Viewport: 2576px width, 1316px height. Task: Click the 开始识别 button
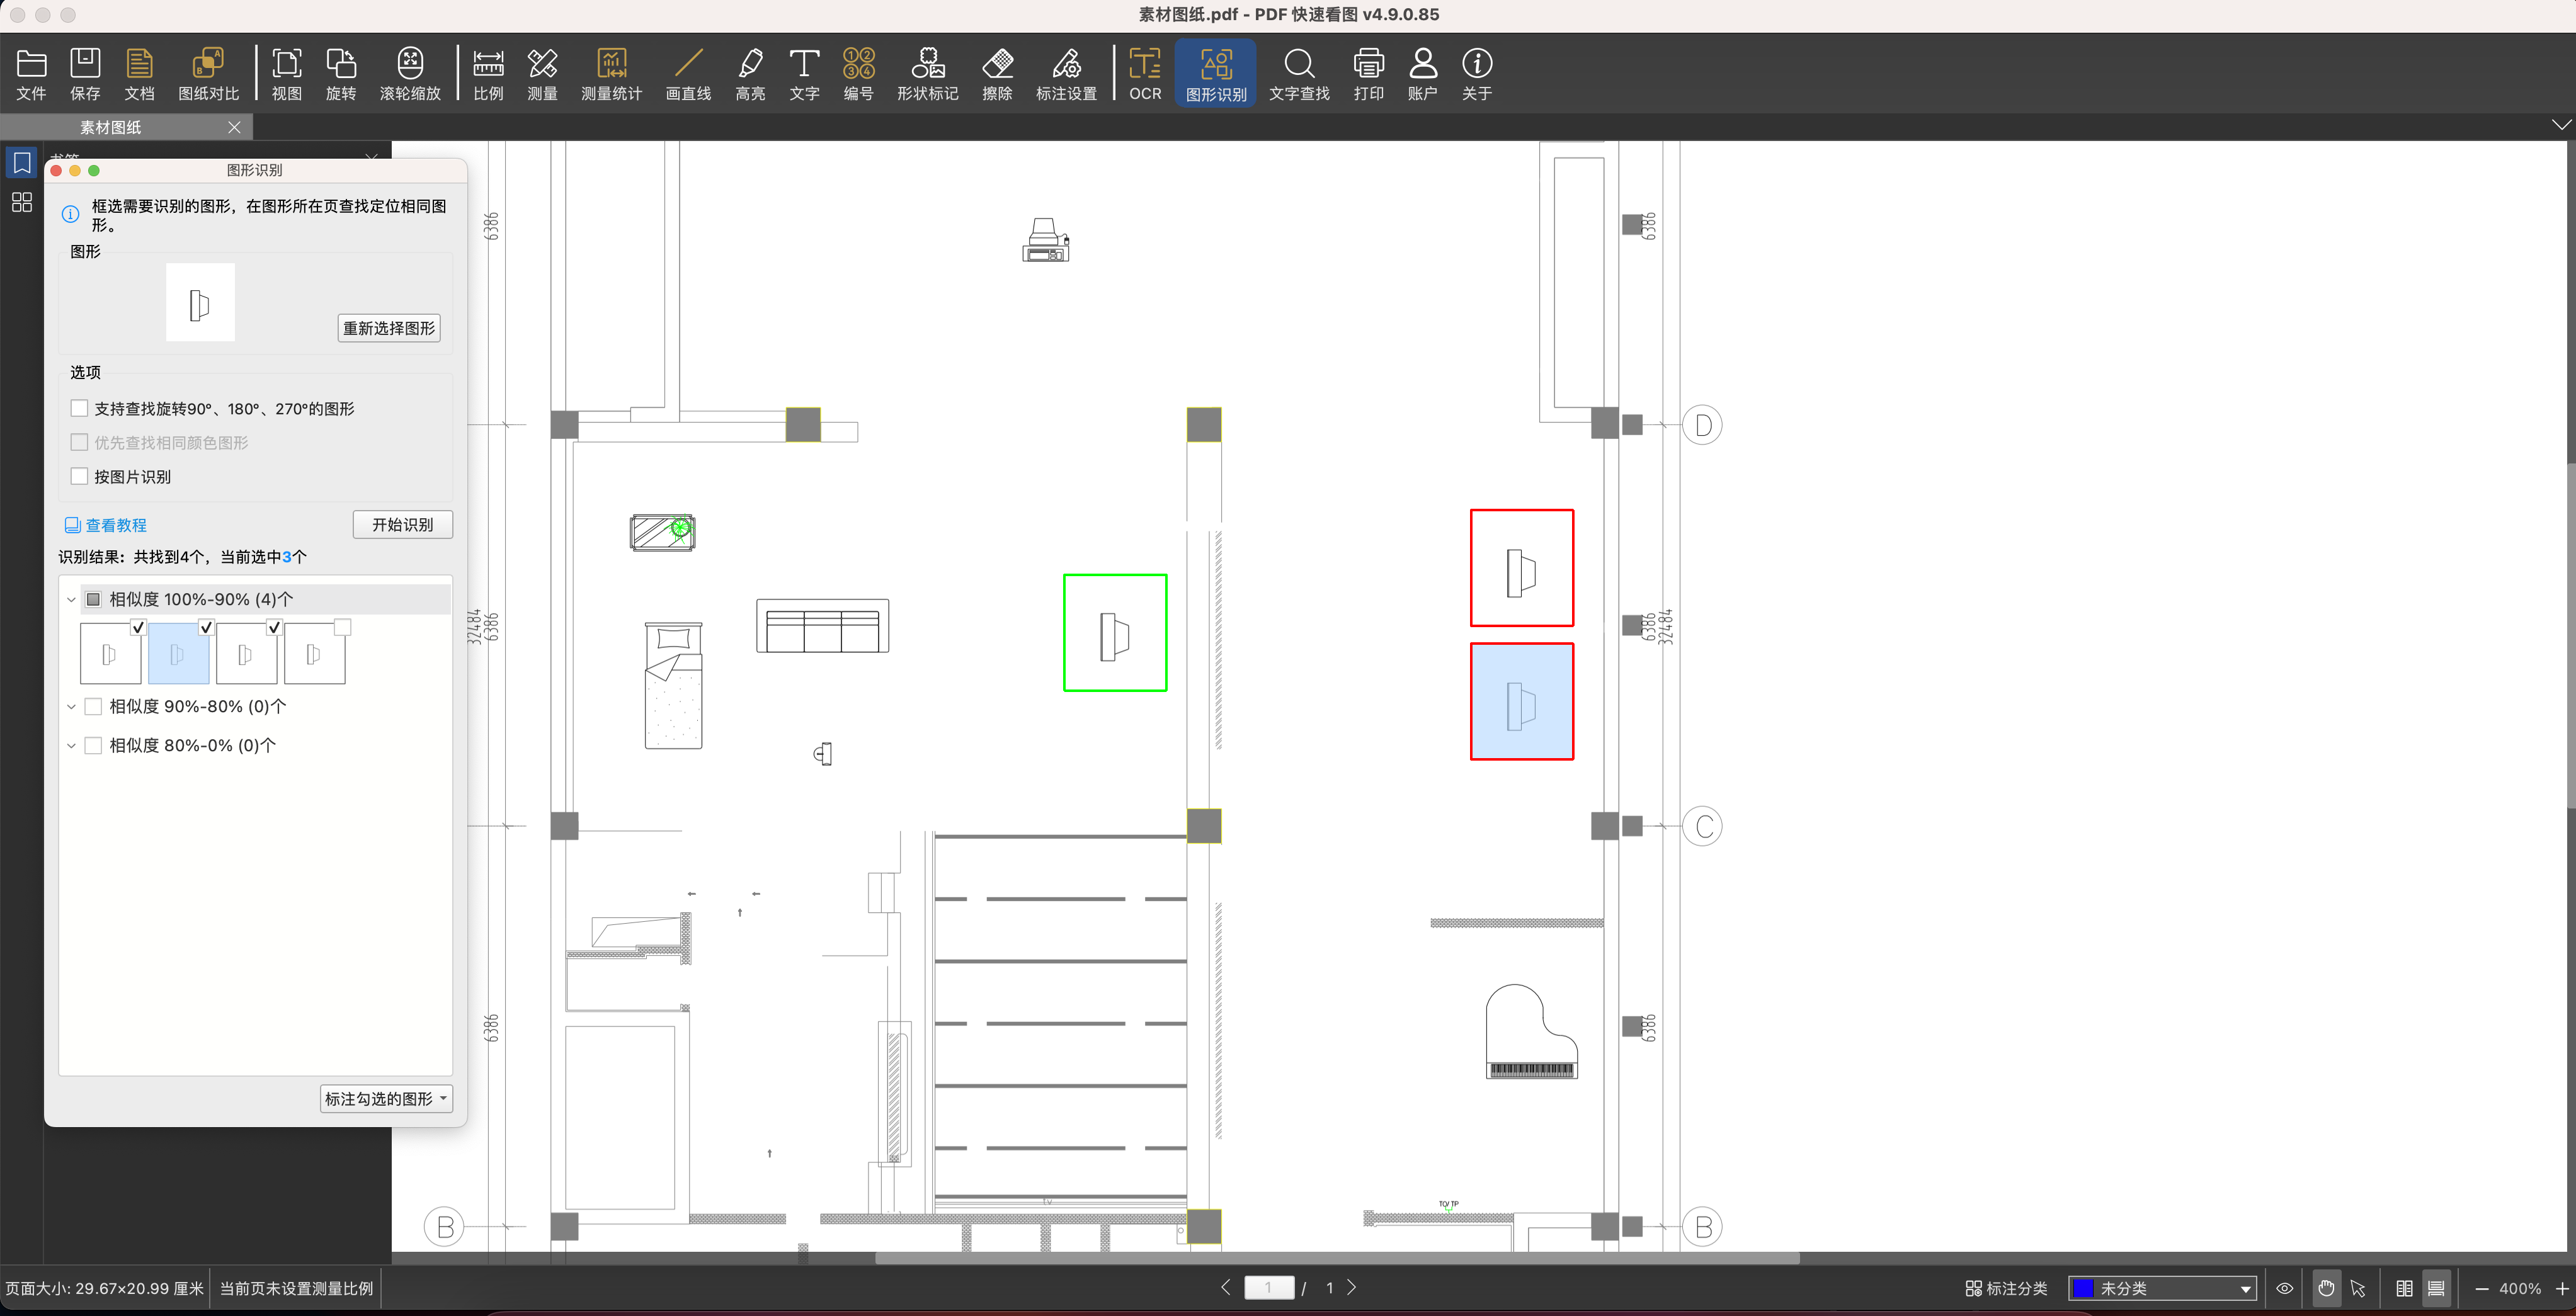tap(402, 524)
